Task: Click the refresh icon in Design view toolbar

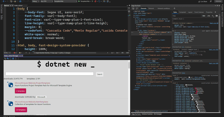Action: click(x=10, y=58)
